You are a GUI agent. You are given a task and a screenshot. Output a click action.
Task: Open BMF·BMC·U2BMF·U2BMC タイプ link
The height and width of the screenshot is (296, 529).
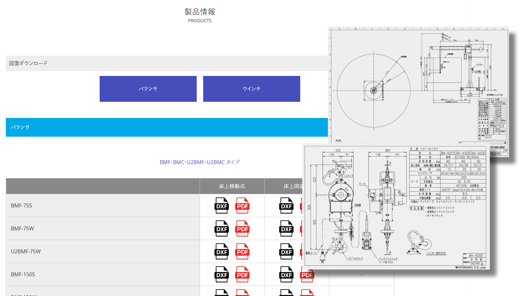[200, 162]
